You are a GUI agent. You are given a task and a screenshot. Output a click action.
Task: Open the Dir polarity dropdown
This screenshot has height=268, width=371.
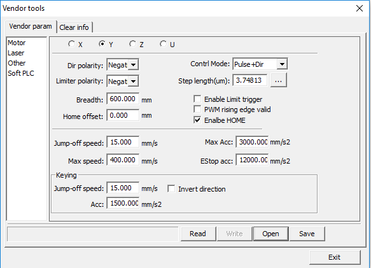coord(134,65)
